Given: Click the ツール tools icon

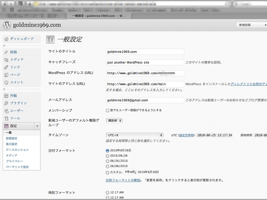Looking at the screenshot, I should [6, 118].
